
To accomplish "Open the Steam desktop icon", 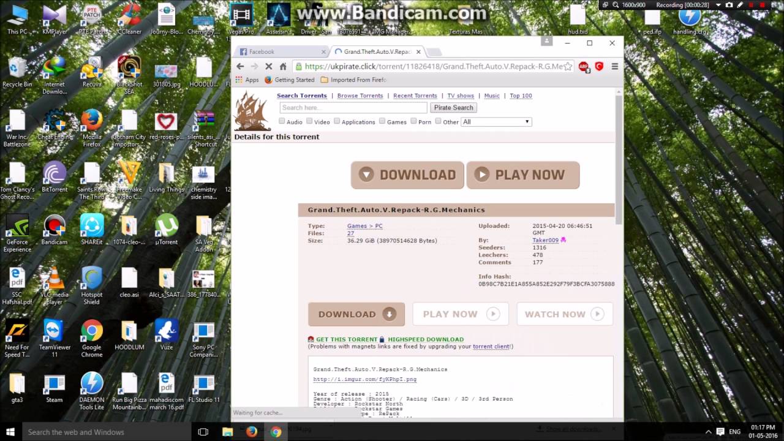I will point(55,388).
